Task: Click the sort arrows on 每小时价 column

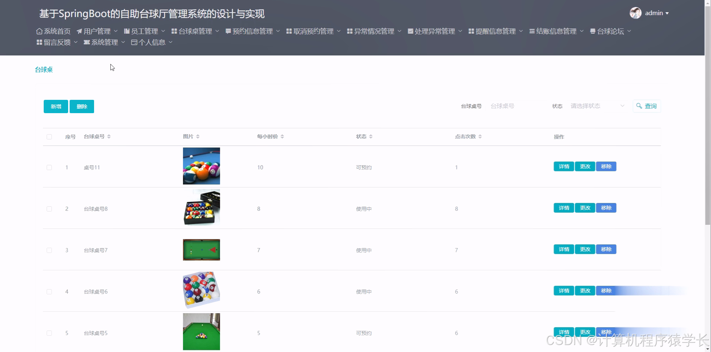Action: pos(282,136)
